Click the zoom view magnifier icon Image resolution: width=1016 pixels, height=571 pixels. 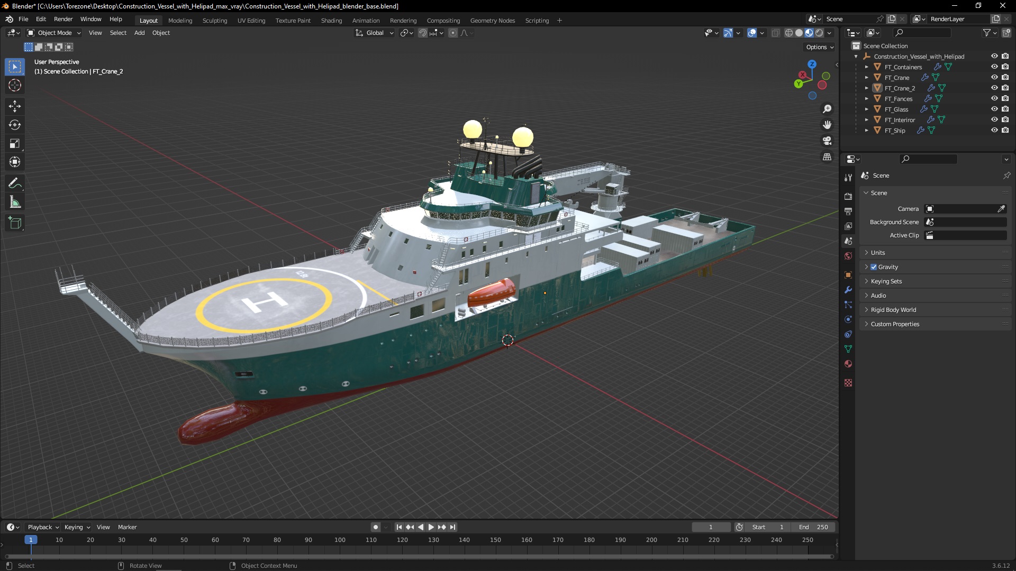827,109
